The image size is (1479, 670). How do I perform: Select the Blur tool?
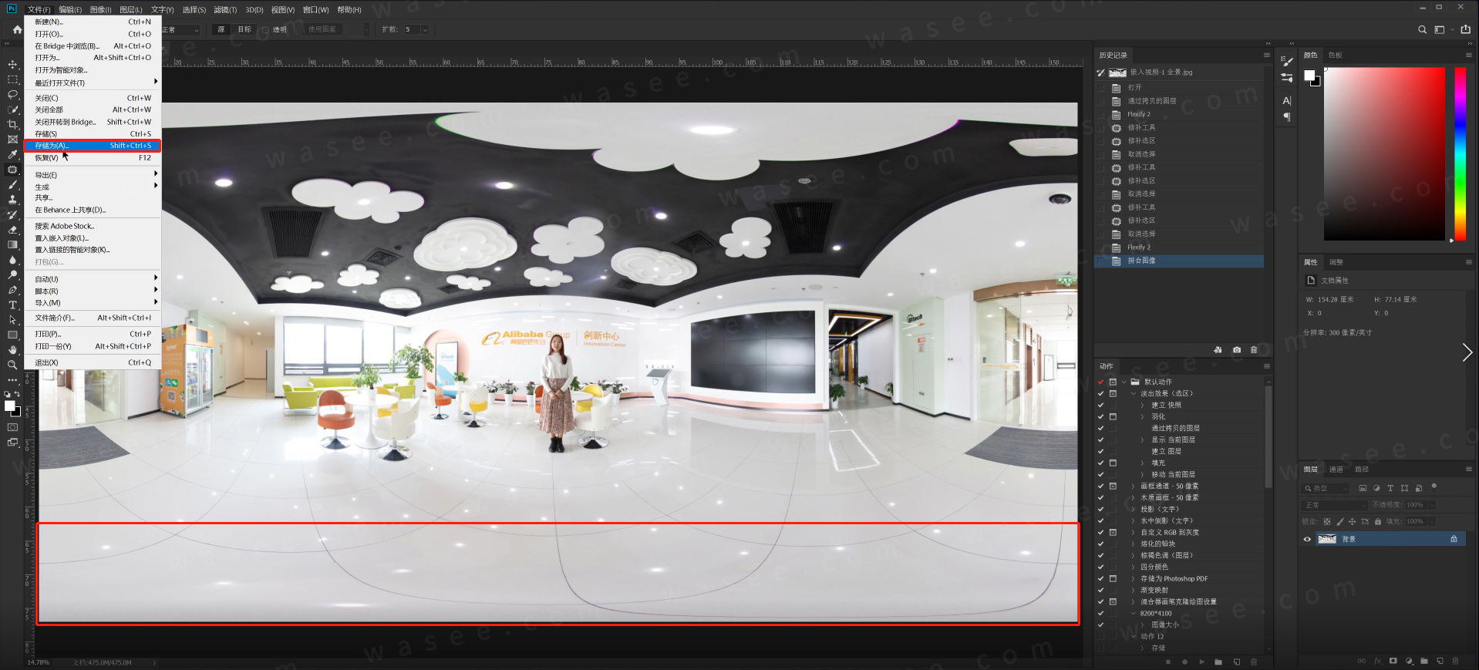coord(12,260)
